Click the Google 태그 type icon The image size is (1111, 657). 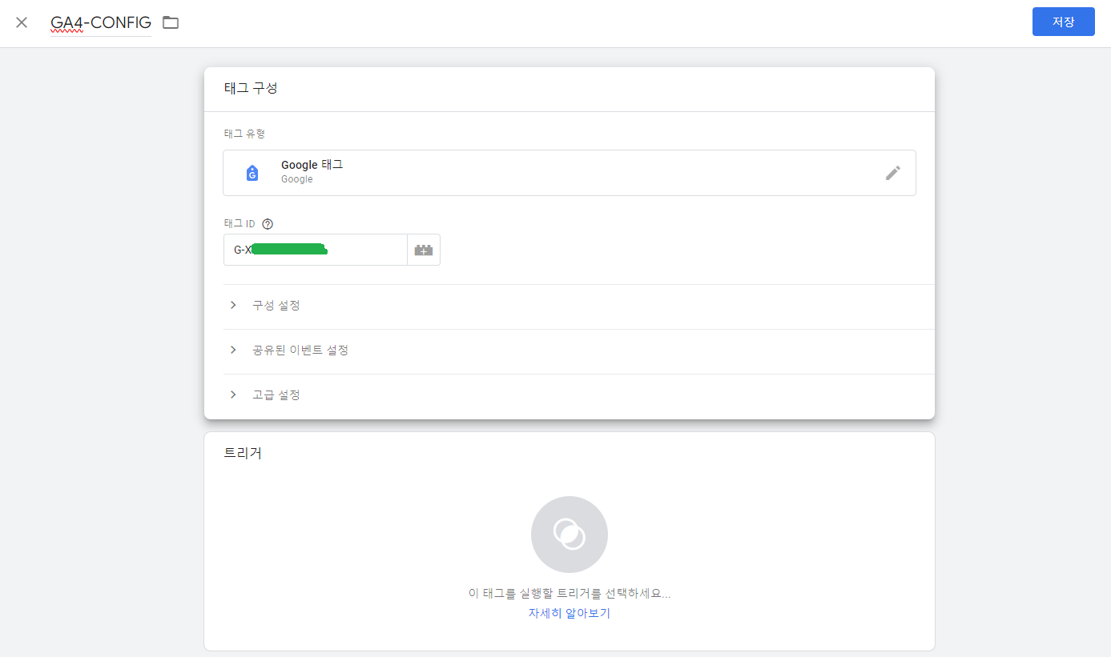252,172
